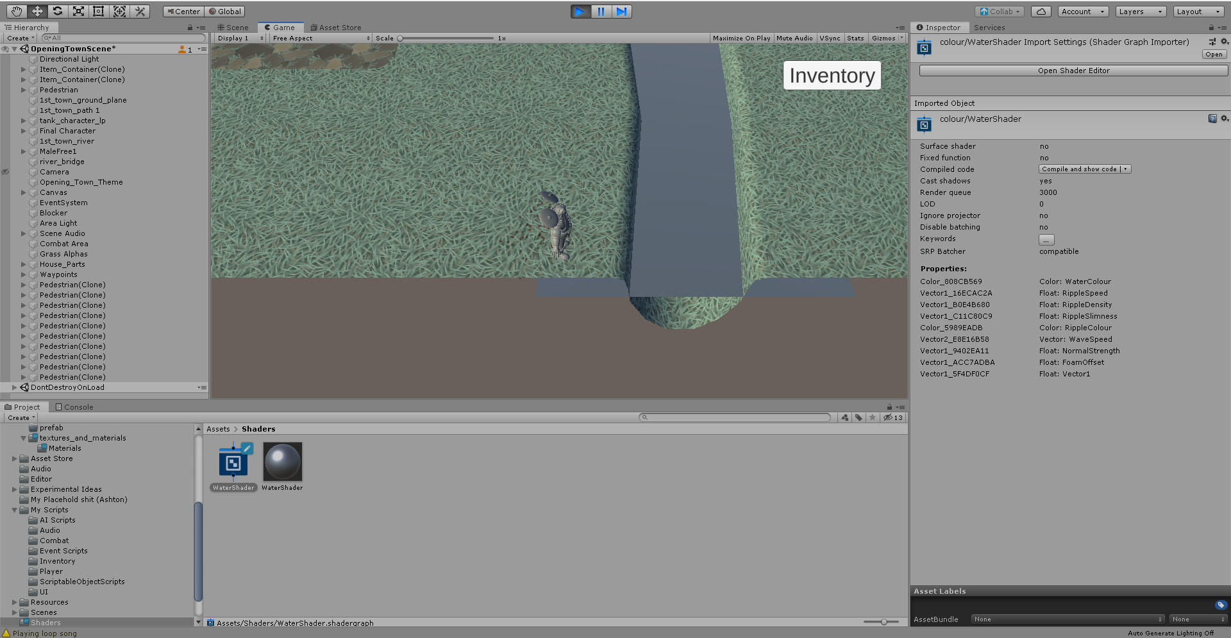
Task: Click the Open Shader Editor button
Action: 1073,71
